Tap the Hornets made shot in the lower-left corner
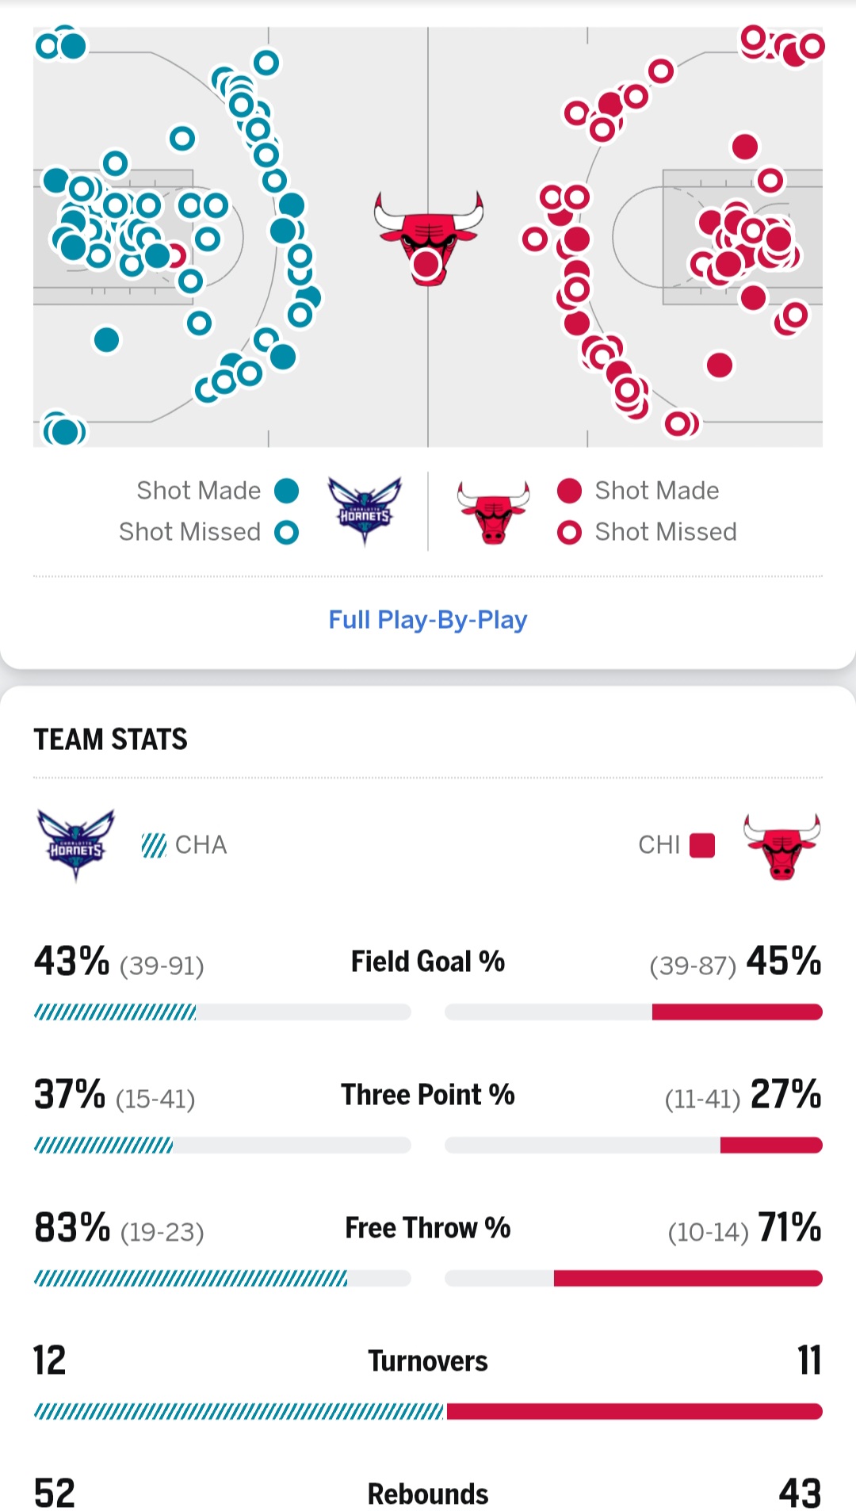The image size is (856, 1511). (x=65, y=432)
